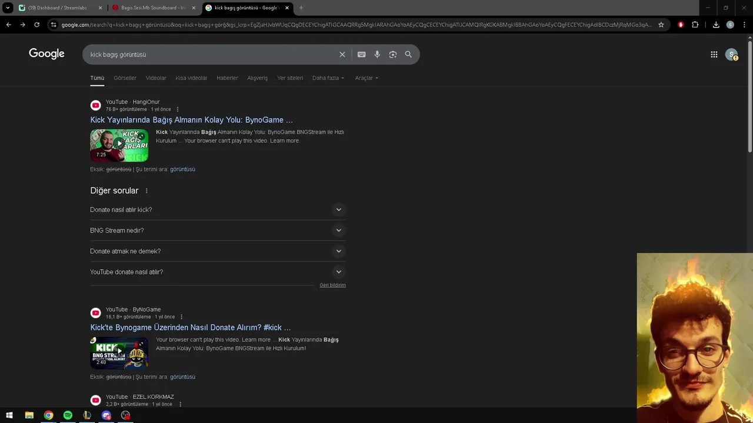This screenshot has width=753, height=423.
Task: Go forward to the next page
Action: click(22, 25)
